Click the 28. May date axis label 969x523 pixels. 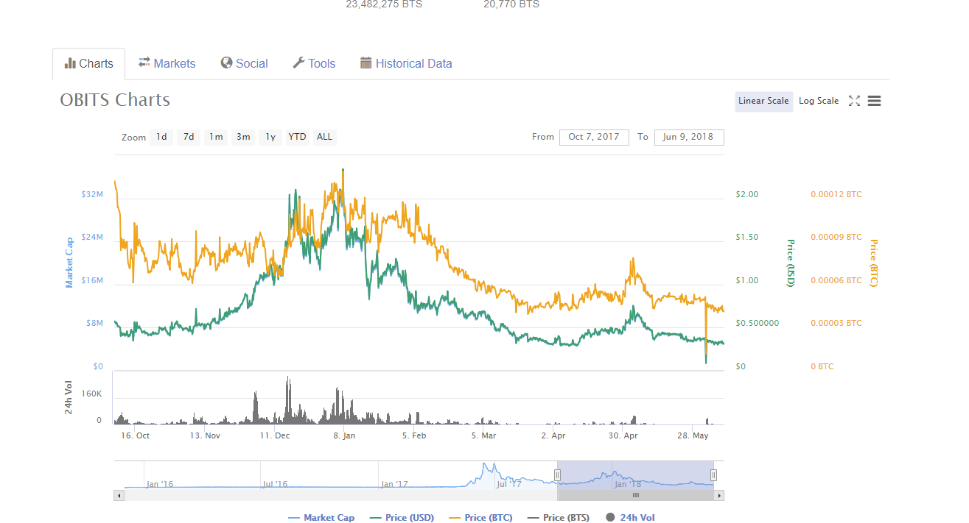tap(693, 435)
